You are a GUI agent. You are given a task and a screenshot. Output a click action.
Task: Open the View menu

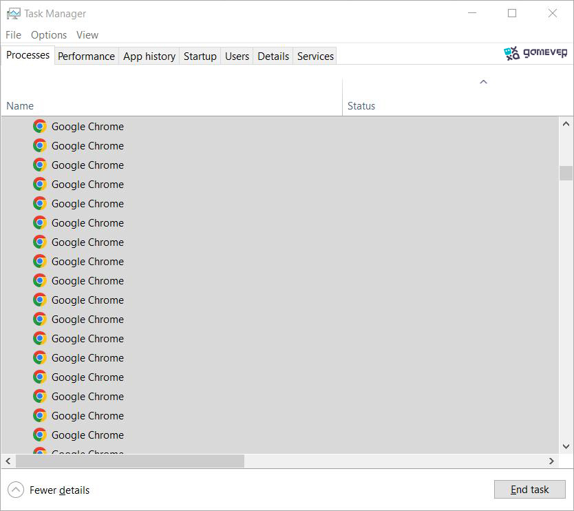pos(87,35)
